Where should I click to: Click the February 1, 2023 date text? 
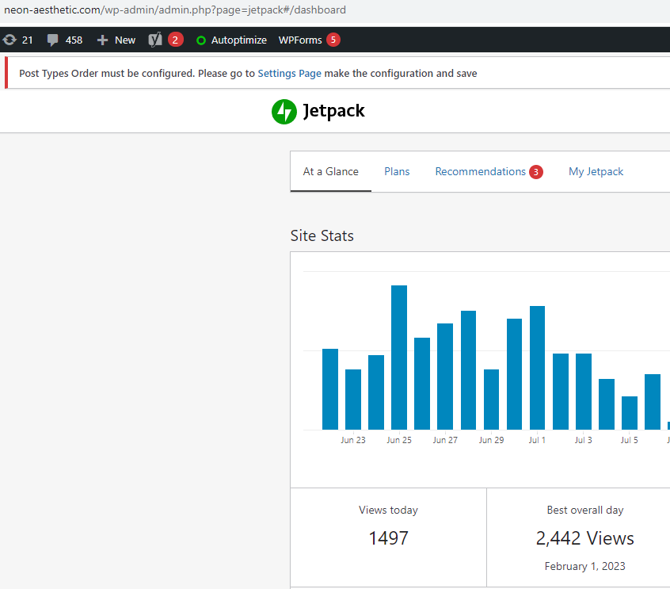[585, 566]
